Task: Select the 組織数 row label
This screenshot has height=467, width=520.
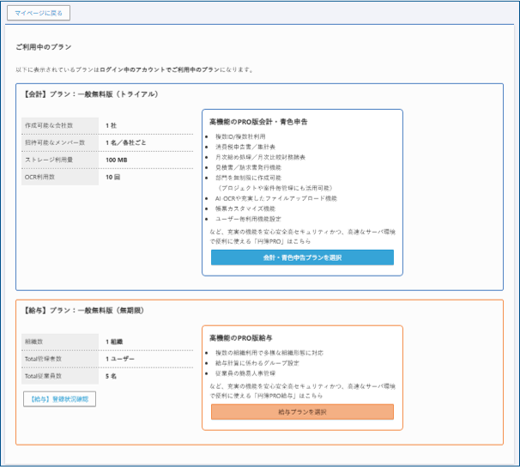Action: [36, 342]
